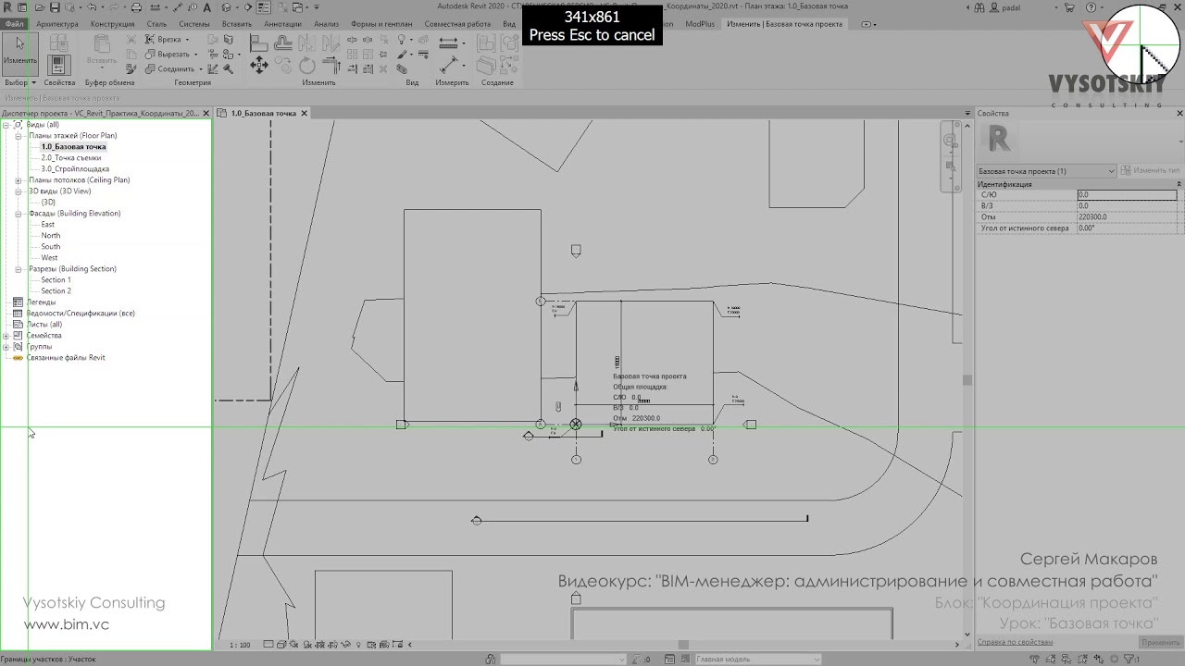Select the Offset tool in Изменить panel
This screenshot has width=1185, height=666.
tap(282, 43)
